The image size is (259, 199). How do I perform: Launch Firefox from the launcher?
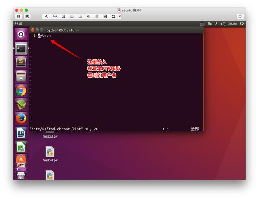tap(21, 119)
